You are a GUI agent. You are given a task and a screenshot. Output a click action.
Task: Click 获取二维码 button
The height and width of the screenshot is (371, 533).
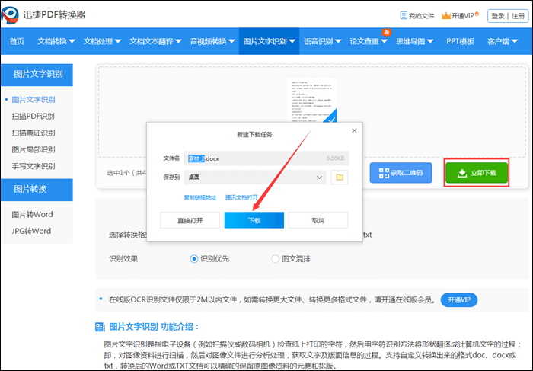coord(401,173)
